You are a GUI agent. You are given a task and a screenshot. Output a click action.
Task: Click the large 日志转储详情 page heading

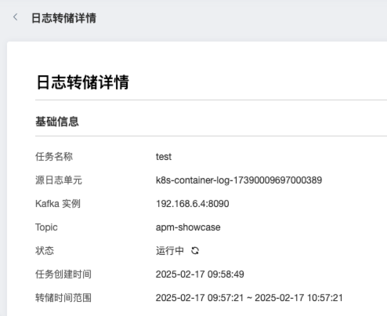83,82
